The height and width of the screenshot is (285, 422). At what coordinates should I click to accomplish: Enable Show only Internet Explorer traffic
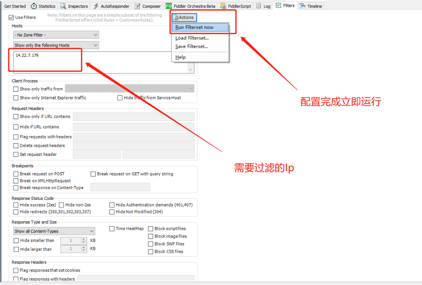point(16,98)
